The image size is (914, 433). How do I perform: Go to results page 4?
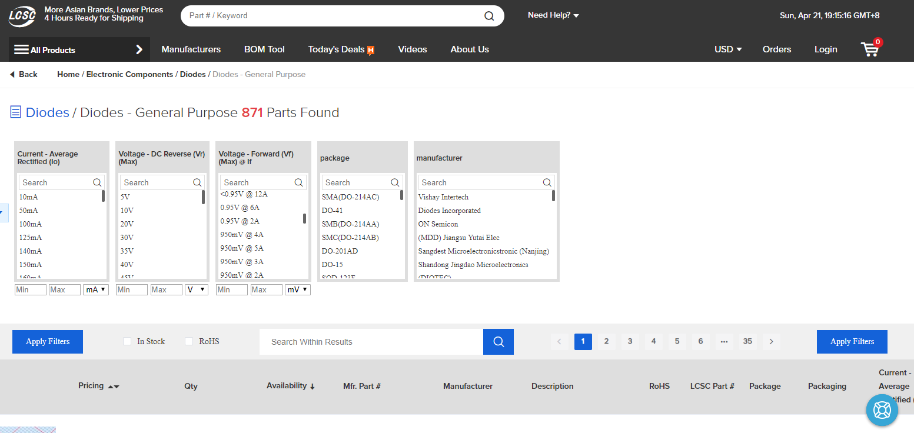click(x=653, y=341)
